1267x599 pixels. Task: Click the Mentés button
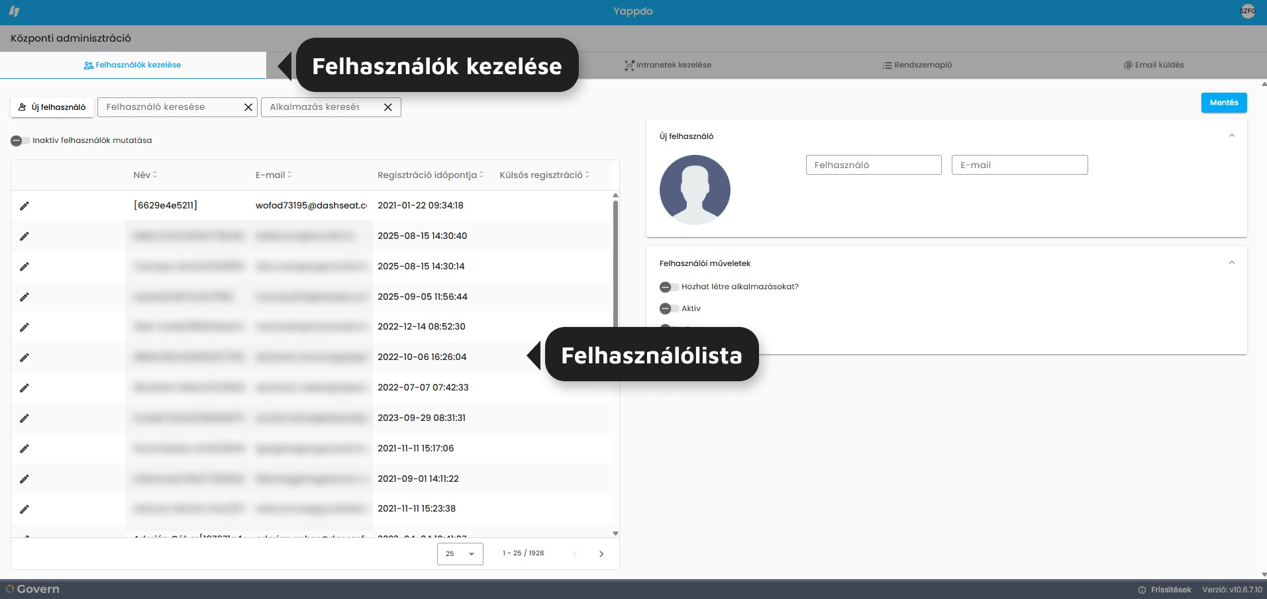(1224, 103)
